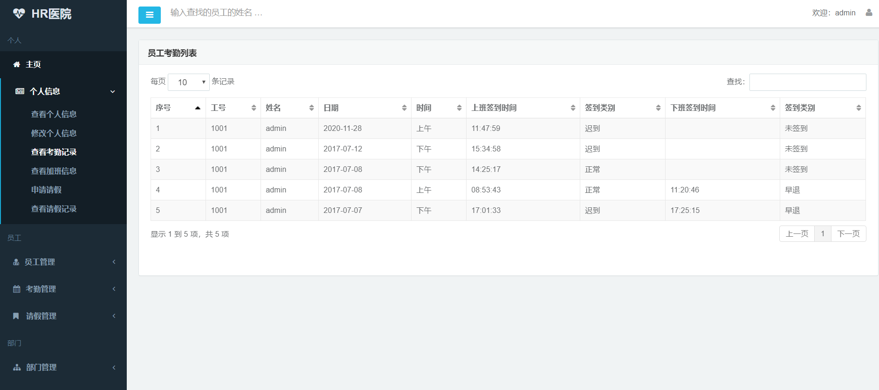The image size is (879, 390).
Task: Select 查看加班信息 menu item
Action: (x=54, y=171)
